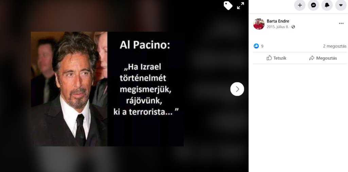348x172 pixels.
Task: Share the post with the Megosztás button
Action: pos(323,58)
